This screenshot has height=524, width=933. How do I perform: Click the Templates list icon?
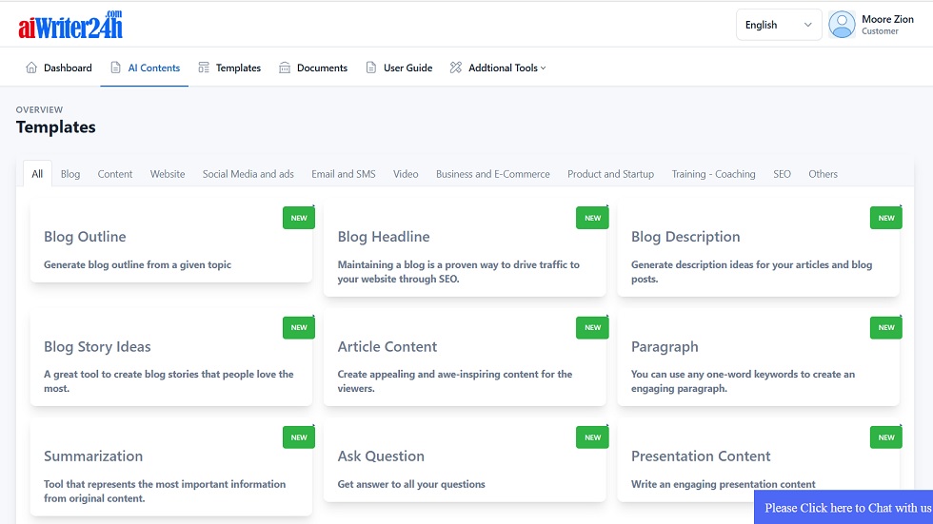(204, 68)
